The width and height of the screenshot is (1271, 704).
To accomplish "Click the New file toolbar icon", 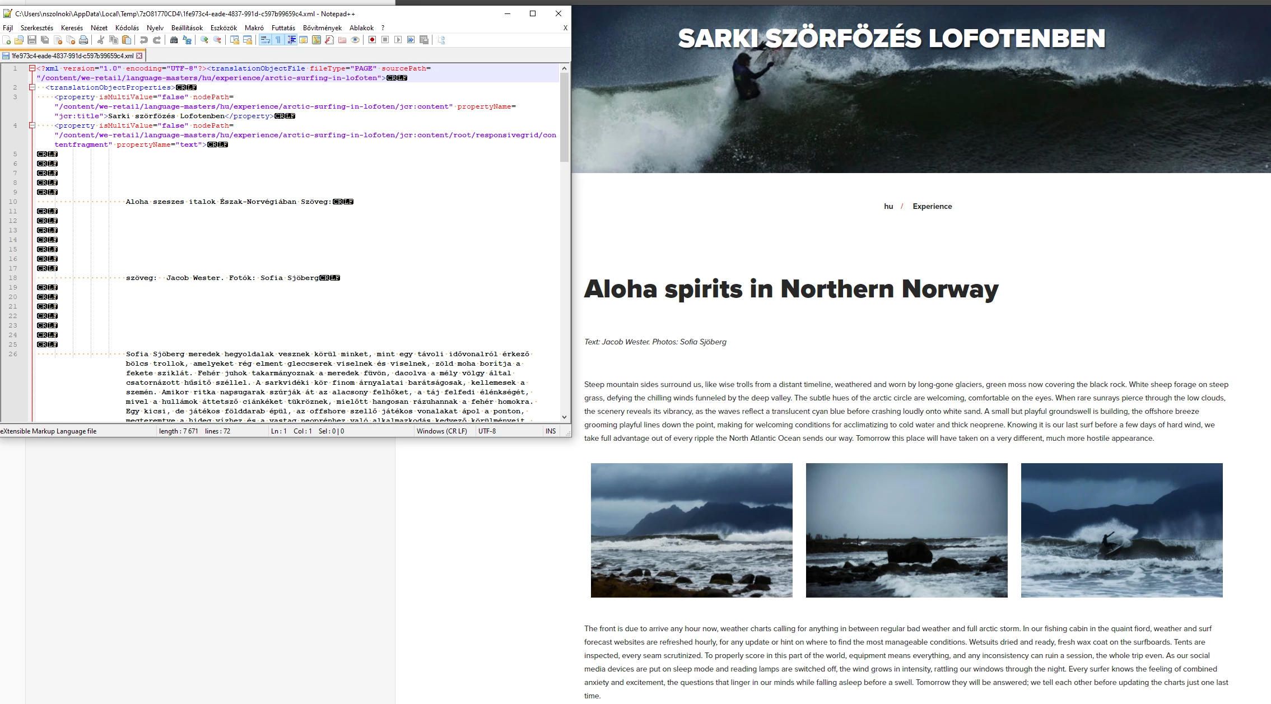I will pyautogui.click(x=7, y=40).
